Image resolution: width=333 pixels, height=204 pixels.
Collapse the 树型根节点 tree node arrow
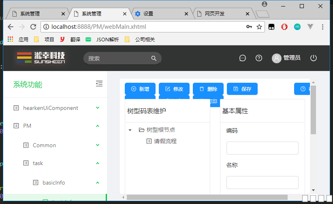pos(130,130)
